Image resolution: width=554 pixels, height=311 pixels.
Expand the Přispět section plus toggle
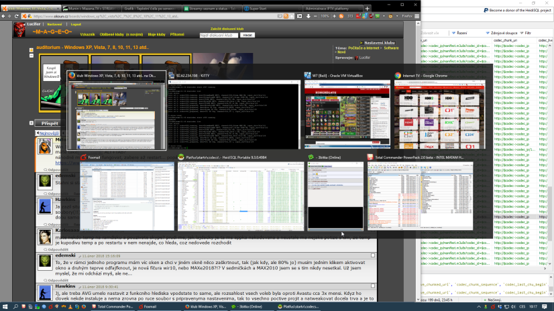tap(32, 123)
